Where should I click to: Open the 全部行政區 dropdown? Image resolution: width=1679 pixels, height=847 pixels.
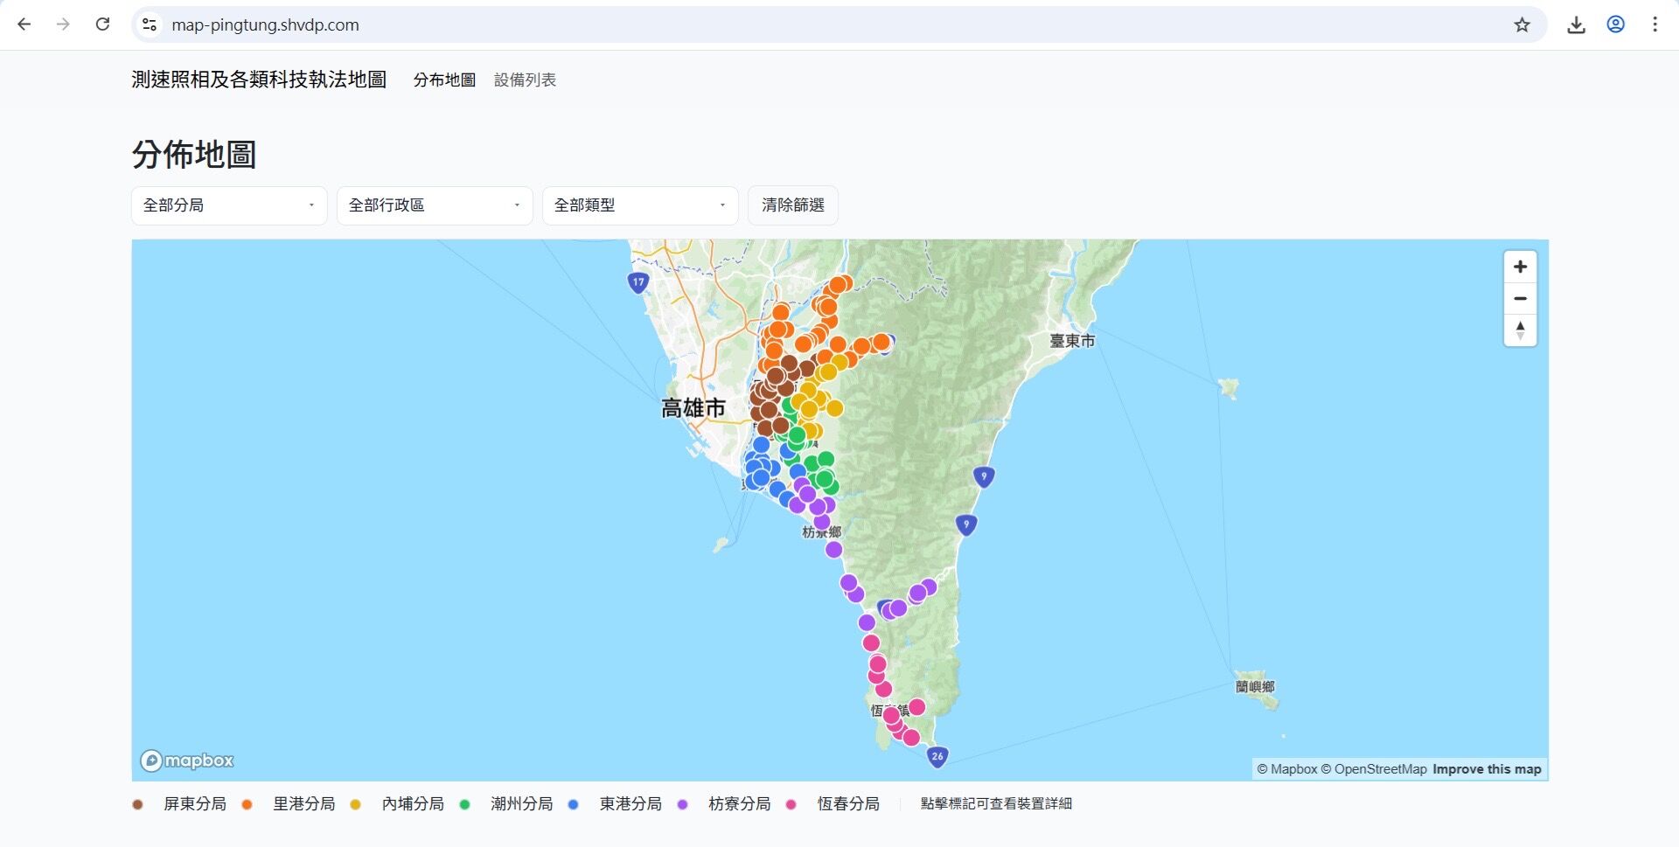tap(434, 205)
